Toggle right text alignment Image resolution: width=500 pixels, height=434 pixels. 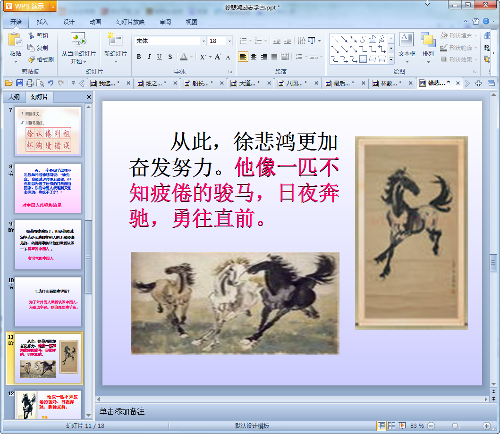coord(264,57)
